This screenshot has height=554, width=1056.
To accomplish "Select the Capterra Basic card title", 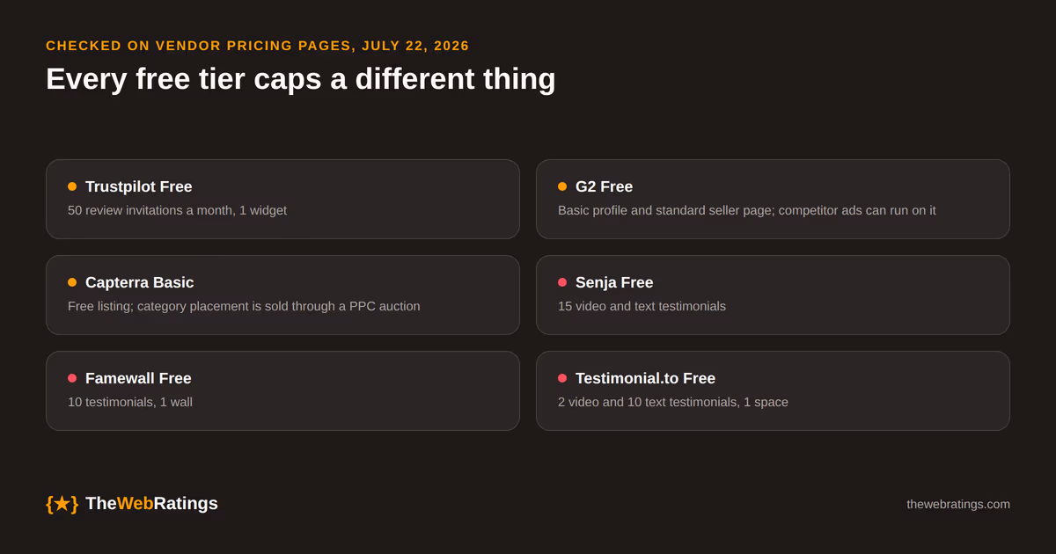I will (140, 282).
